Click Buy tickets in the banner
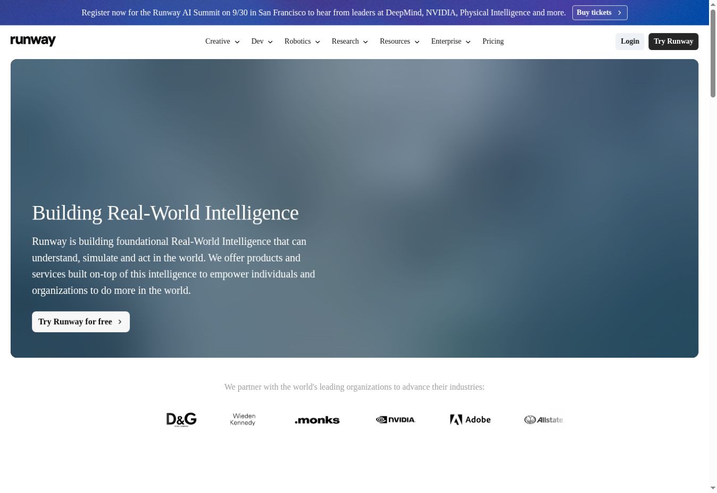The width and height of the screenshot is (717, 493). click(x=599, y=13)
